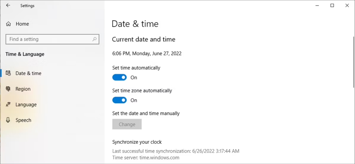The height and width of the screenshot is (164, 355).
Task: Click the search magnifier icon
Action: [x=94, y=39]
